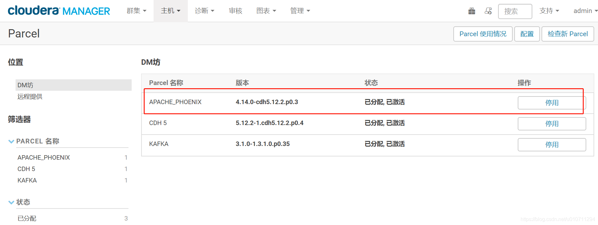The height and width of the screenshot is (225, 598).
Task: Click the CDH 5 row's 已分配, 已激活 status
Action: pos(385,123)
